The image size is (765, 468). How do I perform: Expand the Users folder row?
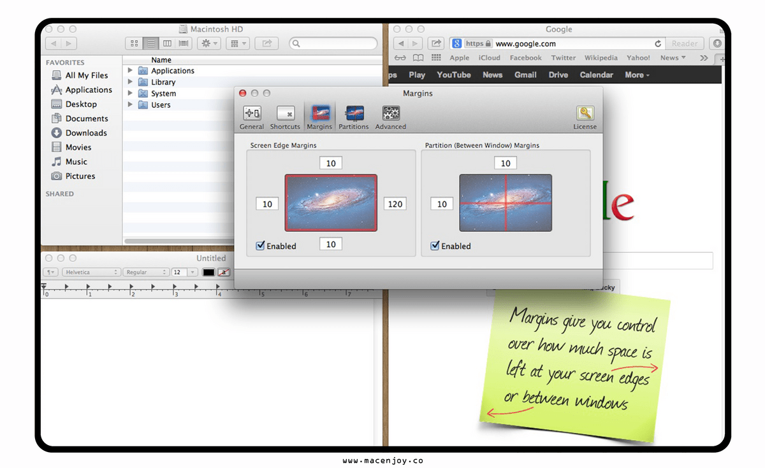pos(130,105)
